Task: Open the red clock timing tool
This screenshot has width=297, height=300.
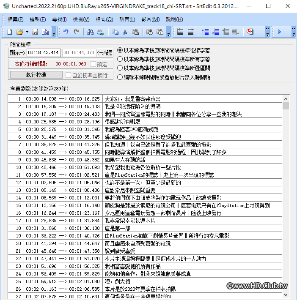Action: (x=250, y=32)
